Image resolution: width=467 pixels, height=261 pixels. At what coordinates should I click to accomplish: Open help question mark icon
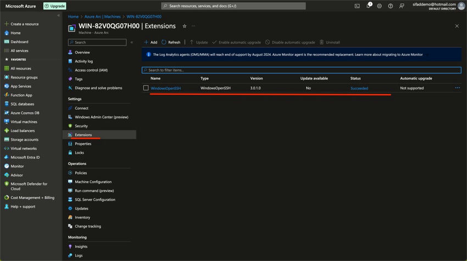pos(391,6)
